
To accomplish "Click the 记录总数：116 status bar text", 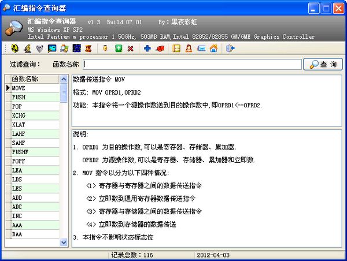I will point(132,255).
